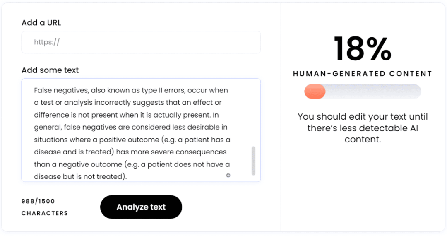Image resolution: width=447 pixels, height=236 pixels.
Task: Click the 'You should edit your text' advice message
Action: click(x=363, y=128)
